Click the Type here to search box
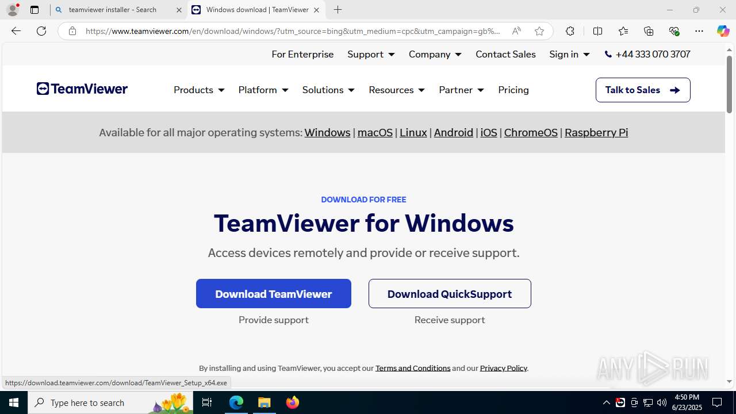 tap(110, 402)
